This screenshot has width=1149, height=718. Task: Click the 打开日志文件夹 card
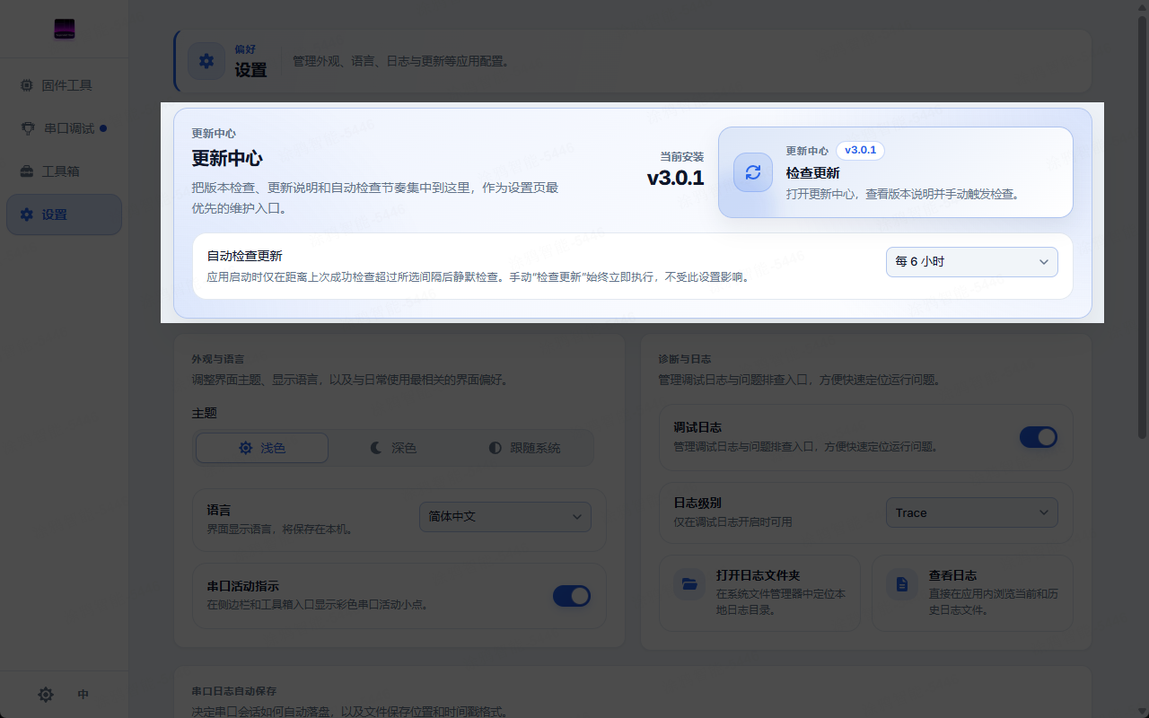pos(759,592)
